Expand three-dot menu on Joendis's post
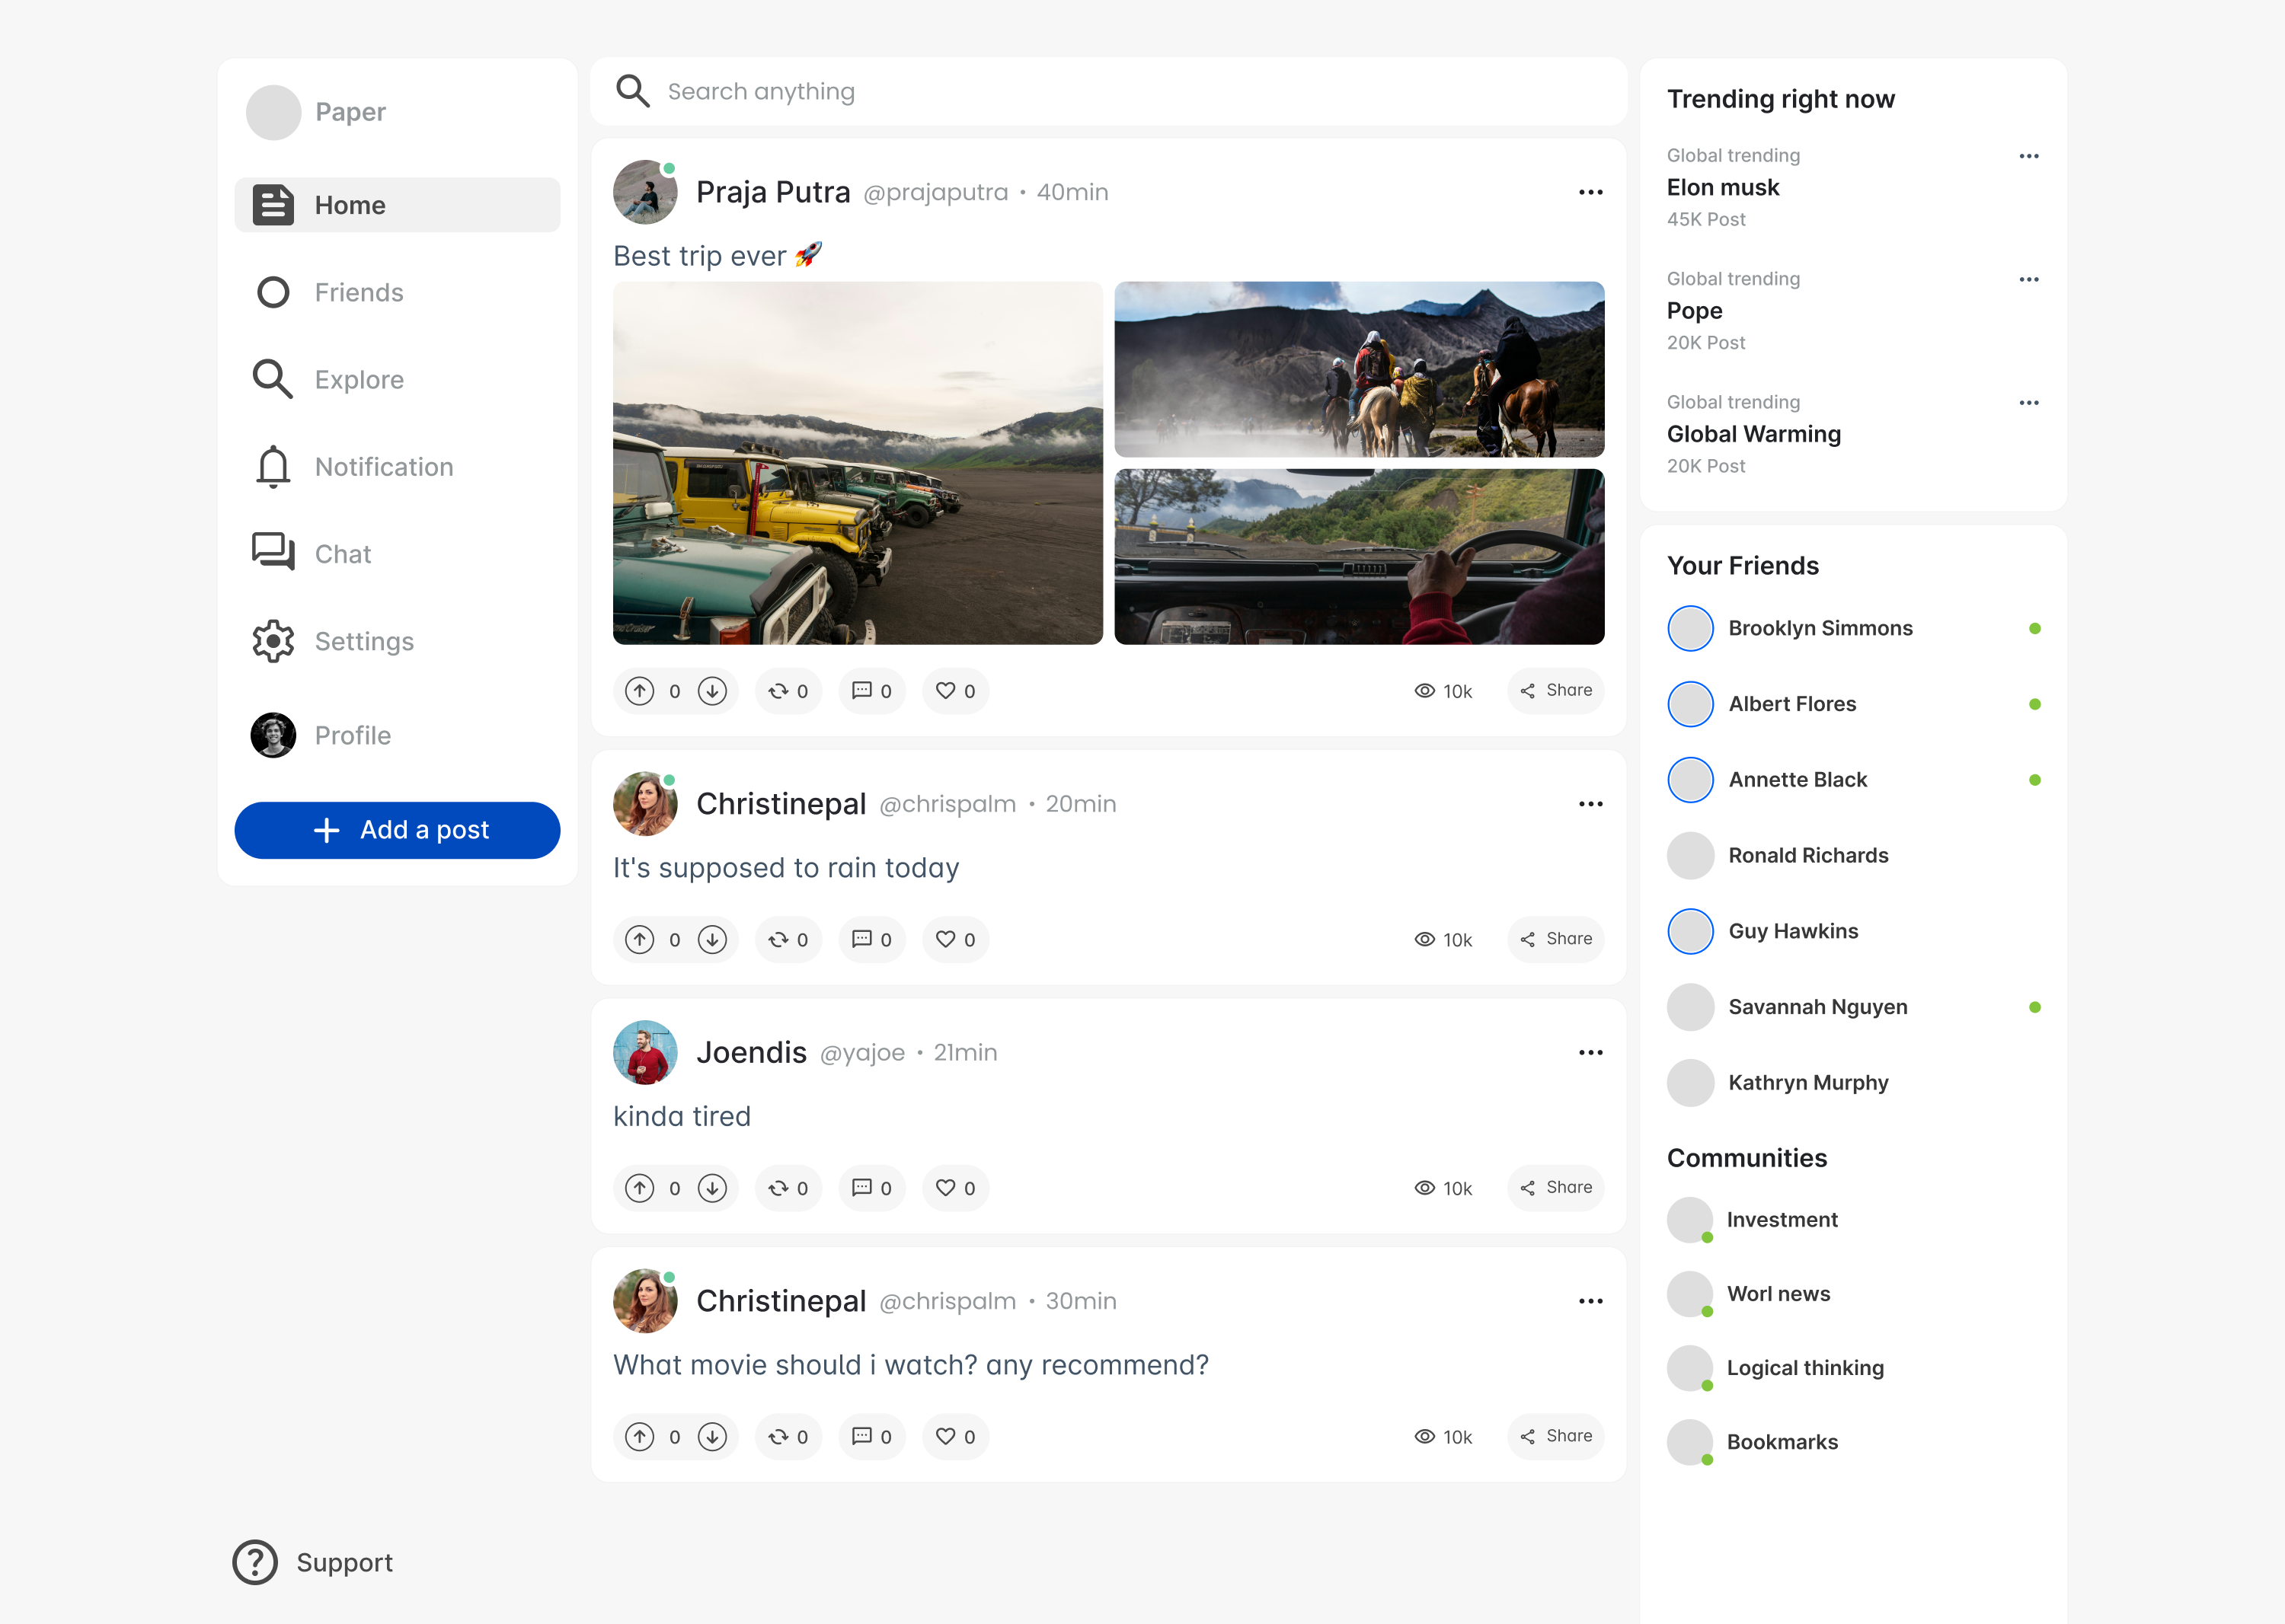 pos(1590,1053)
